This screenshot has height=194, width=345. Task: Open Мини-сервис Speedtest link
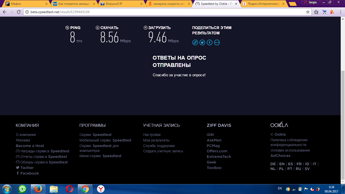[x=101, y=156]
